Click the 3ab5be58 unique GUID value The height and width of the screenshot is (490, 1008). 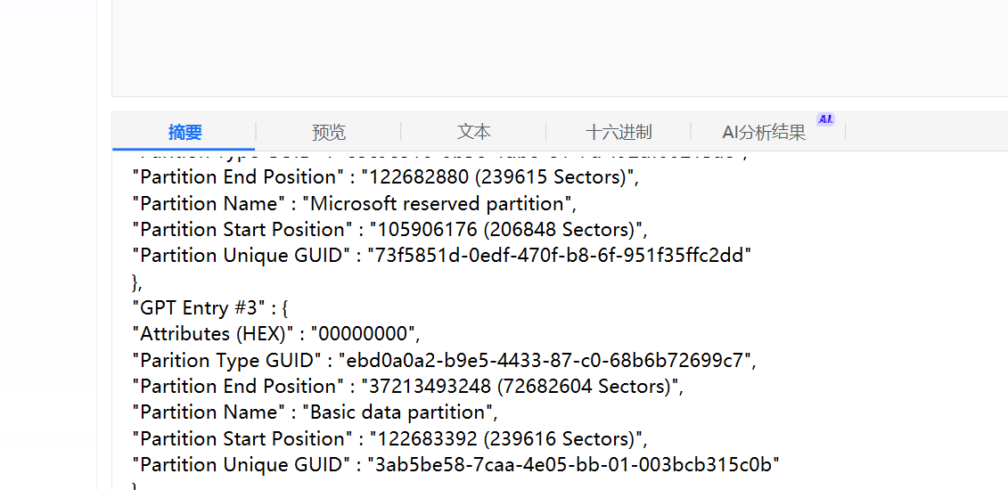coord(573,463)
